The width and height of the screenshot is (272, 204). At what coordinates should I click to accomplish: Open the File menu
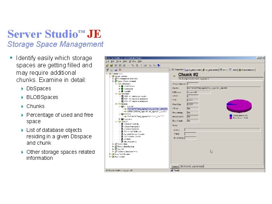[107, 61]
